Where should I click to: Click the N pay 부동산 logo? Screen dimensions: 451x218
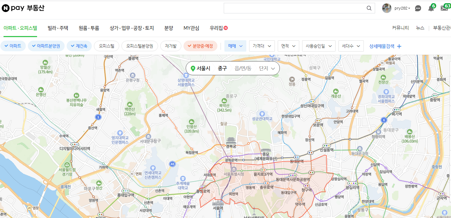[x=23, y=8]
